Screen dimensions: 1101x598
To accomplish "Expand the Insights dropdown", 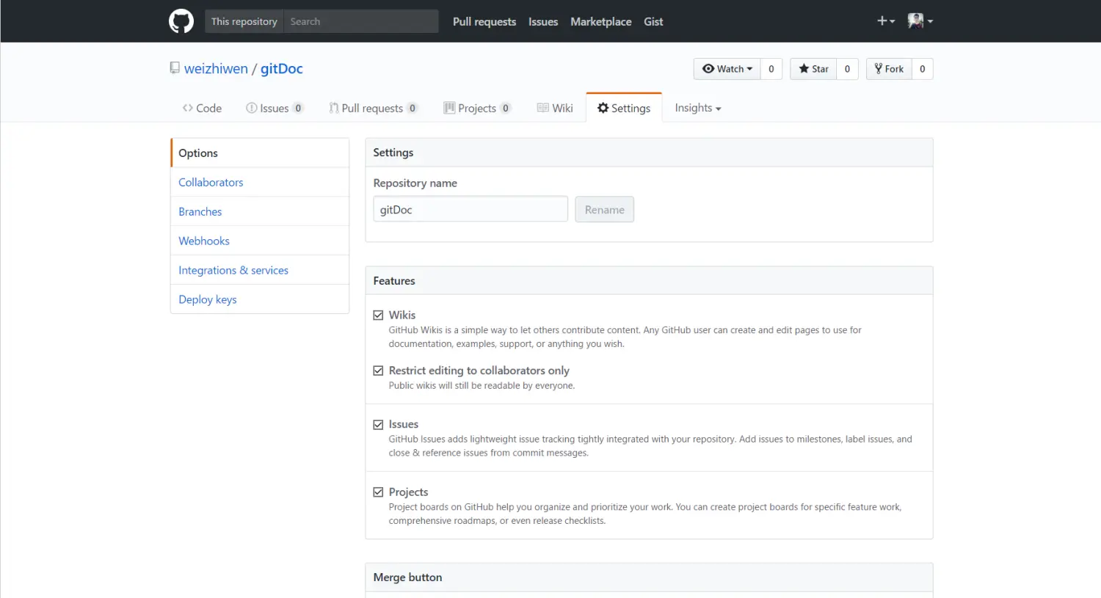I will 698,108.
